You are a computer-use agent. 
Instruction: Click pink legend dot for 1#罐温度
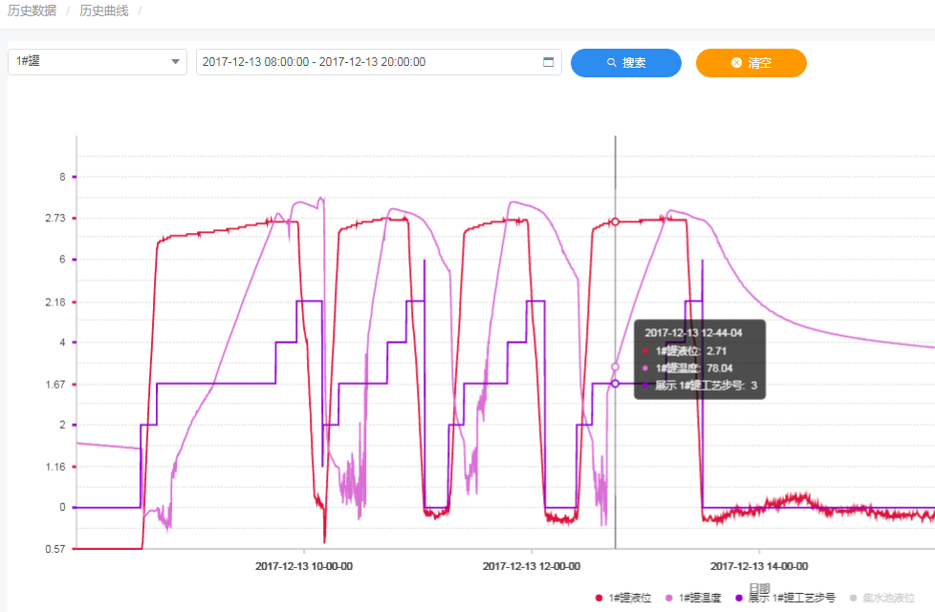(x=669, y=598)
